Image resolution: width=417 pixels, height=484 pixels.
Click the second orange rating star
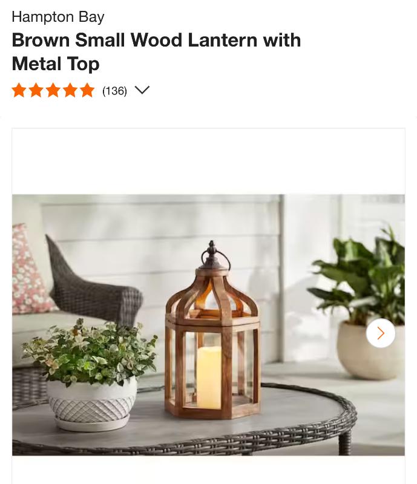(36, 90)
